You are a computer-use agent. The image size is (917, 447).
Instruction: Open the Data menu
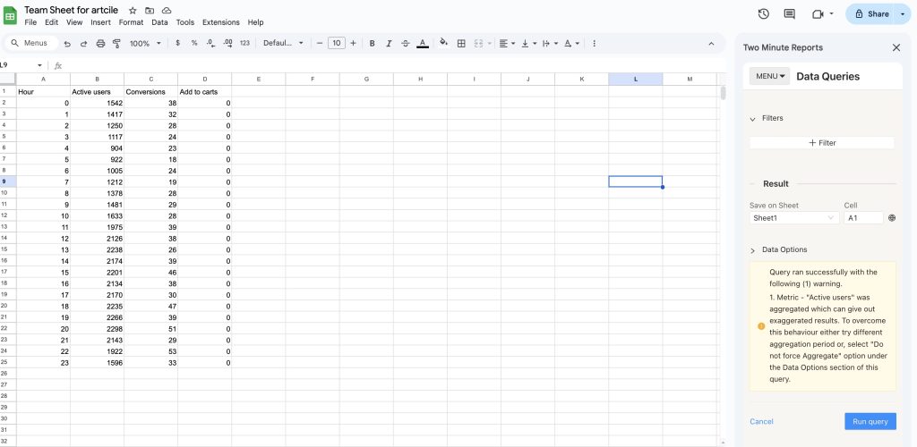click(x=159, y=22)
